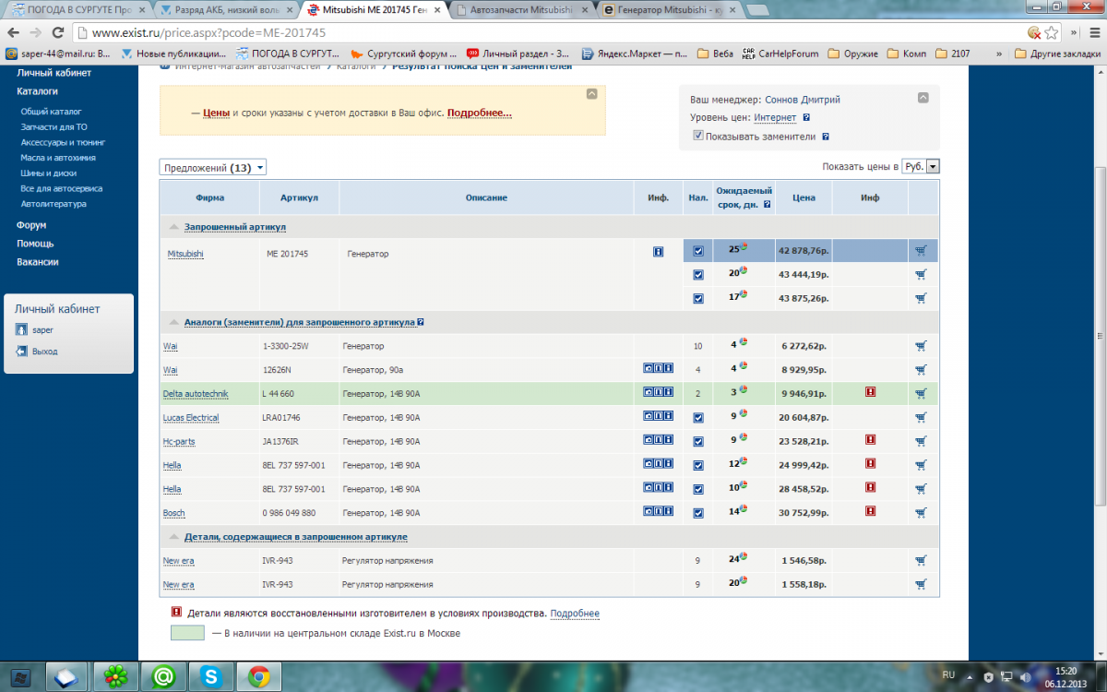Click help icon next to price level
This screenshot has height=692, width=1107.
[x=806, y=118]
